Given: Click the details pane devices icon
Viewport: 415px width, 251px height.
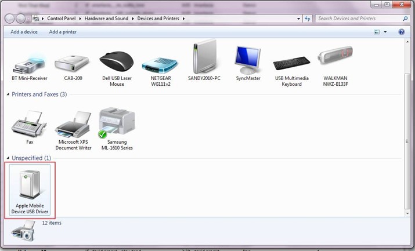Looking at the screenshot, I should pyautogui.click(x=23, y=231).
